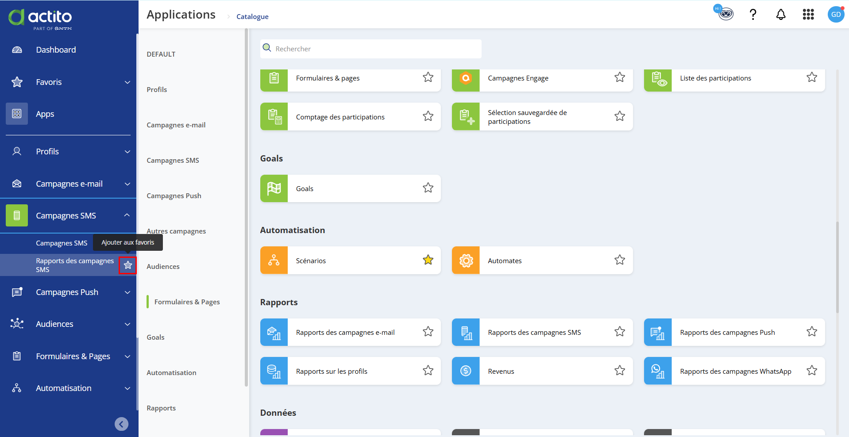The image size is (849, 437).
Task: Open the help question mark icon
Action: (753, 15)
